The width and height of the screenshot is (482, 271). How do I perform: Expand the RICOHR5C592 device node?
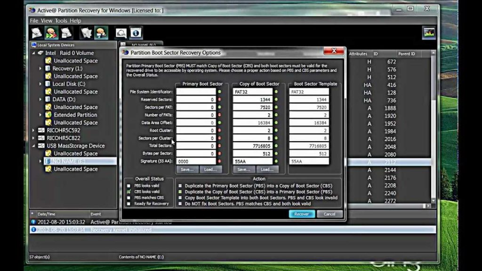click(x=33, y=130)
